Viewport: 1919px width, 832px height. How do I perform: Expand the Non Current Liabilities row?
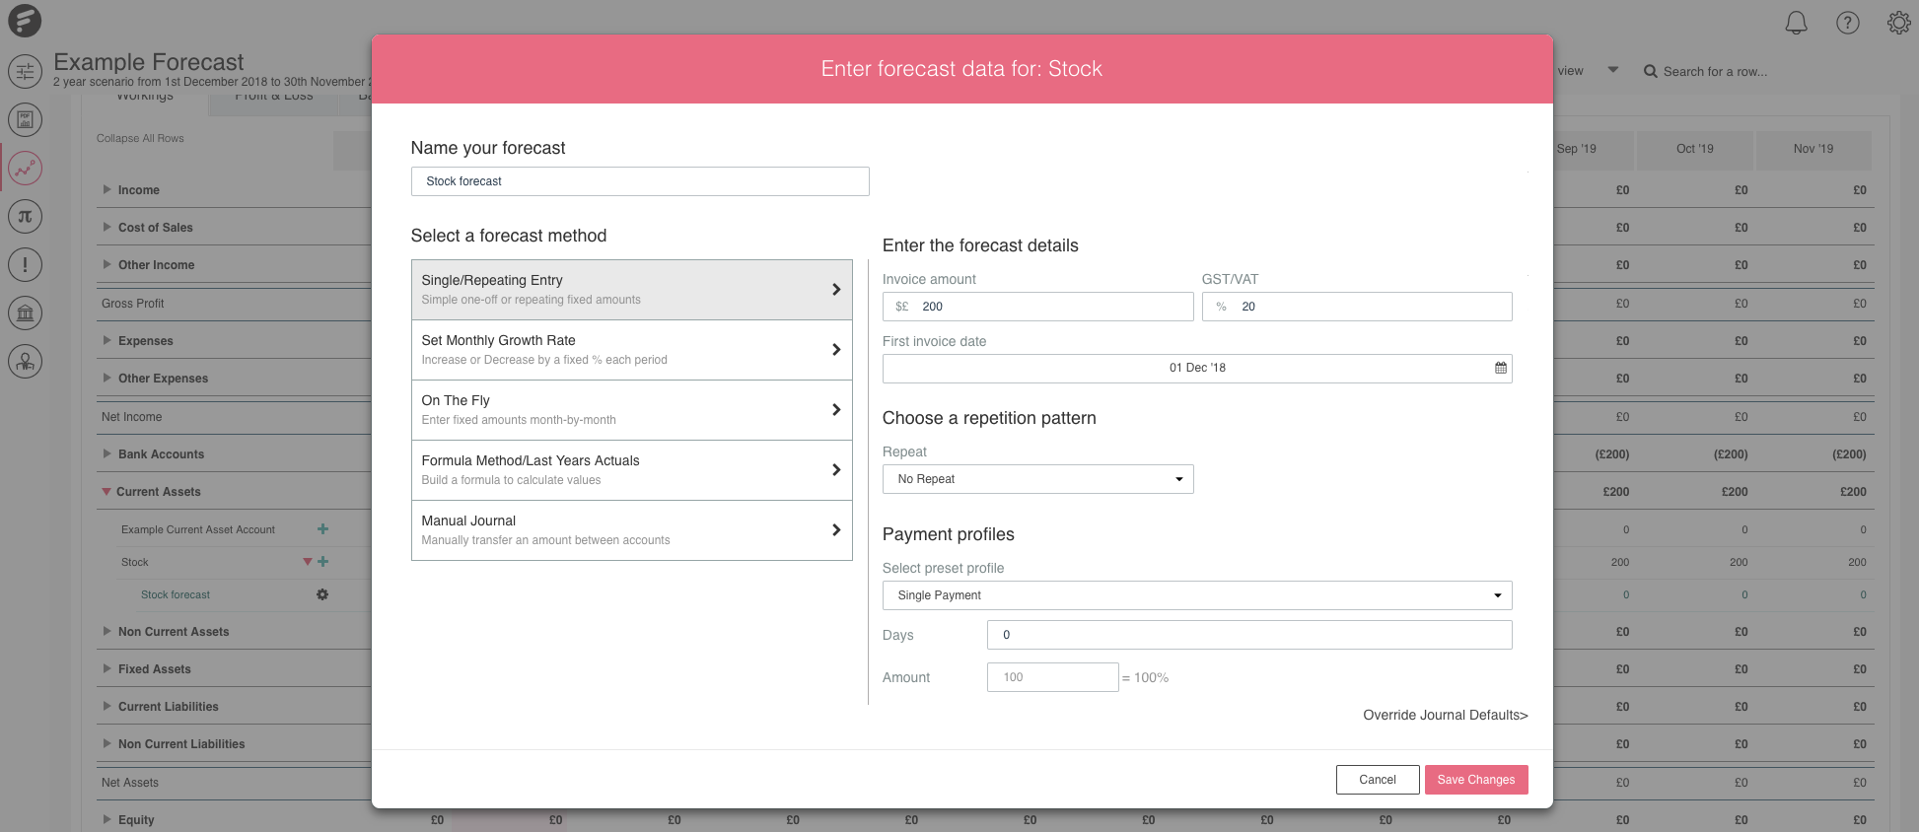[107, 743]
